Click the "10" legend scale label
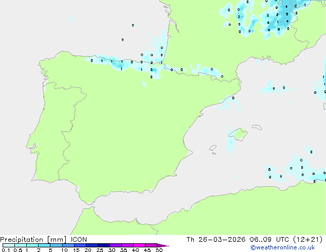326x252 pixels. pyautogui.click(x=64, y=250)
